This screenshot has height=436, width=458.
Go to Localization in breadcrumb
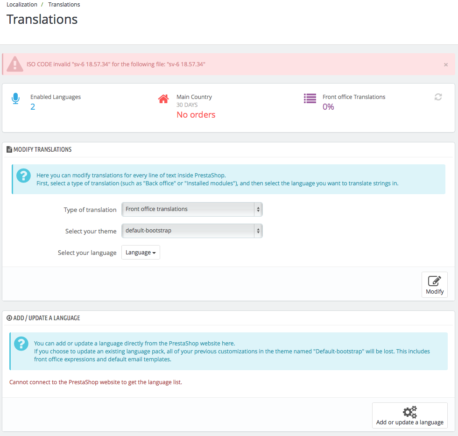click(22, 4)
